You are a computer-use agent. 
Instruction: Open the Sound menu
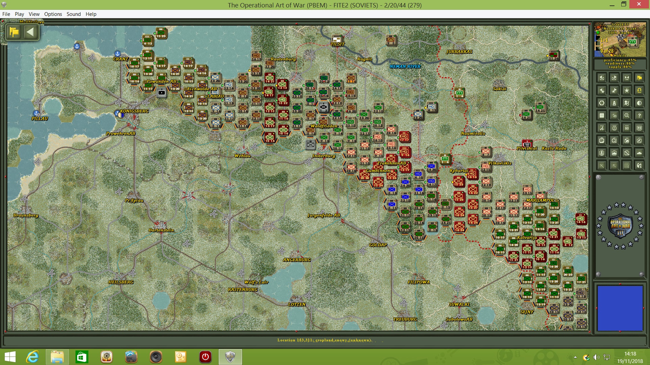[x=74, y=14]
